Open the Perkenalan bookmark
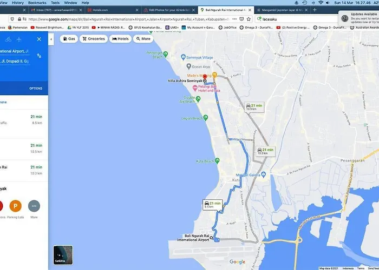The image size is (379, 270). point(18,28)
